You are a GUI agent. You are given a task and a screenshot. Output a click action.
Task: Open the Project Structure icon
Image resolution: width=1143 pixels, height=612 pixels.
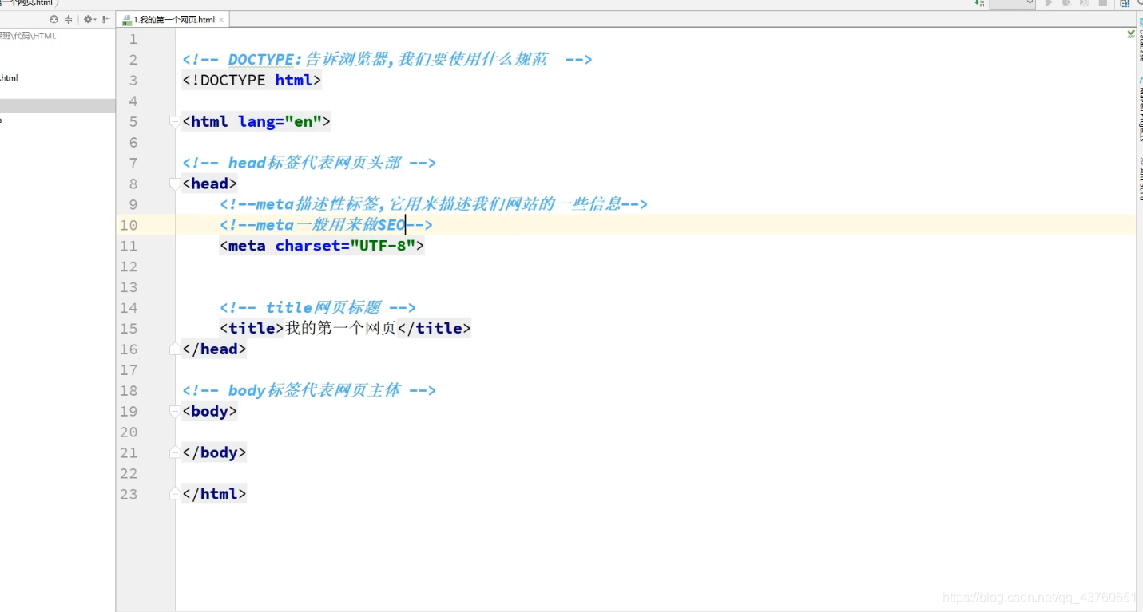(1125, 2)
